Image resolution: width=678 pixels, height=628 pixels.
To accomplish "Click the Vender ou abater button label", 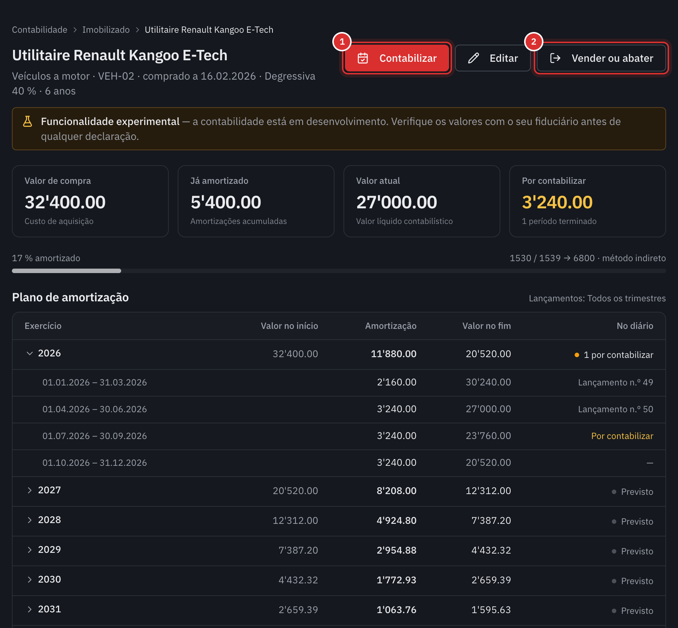I will [x=612, y=58].
